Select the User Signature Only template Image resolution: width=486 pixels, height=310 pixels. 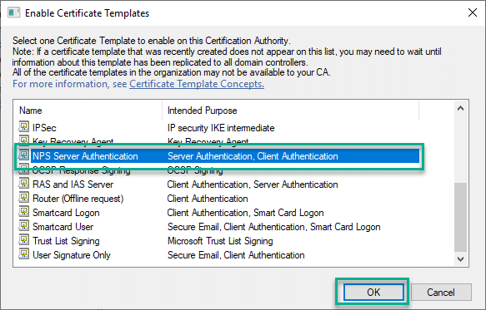pos(72,255)
